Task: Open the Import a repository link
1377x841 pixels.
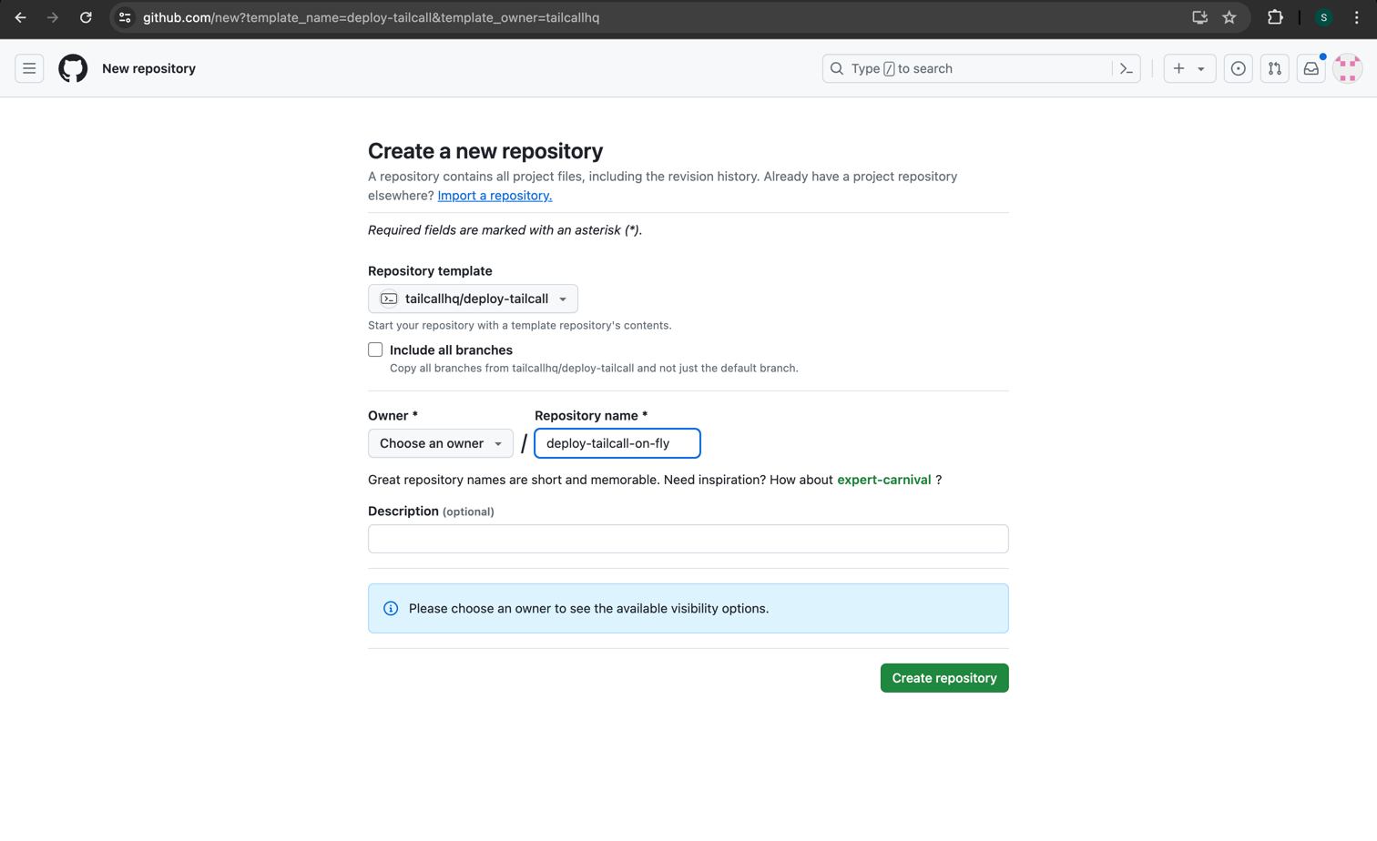Action: [495, 195]
